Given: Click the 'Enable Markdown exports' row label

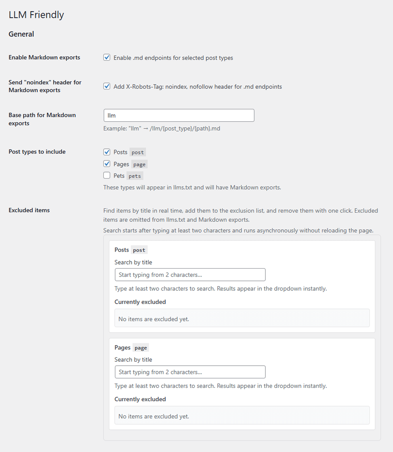Looking at the screenshot, I should tap(44, 57).
